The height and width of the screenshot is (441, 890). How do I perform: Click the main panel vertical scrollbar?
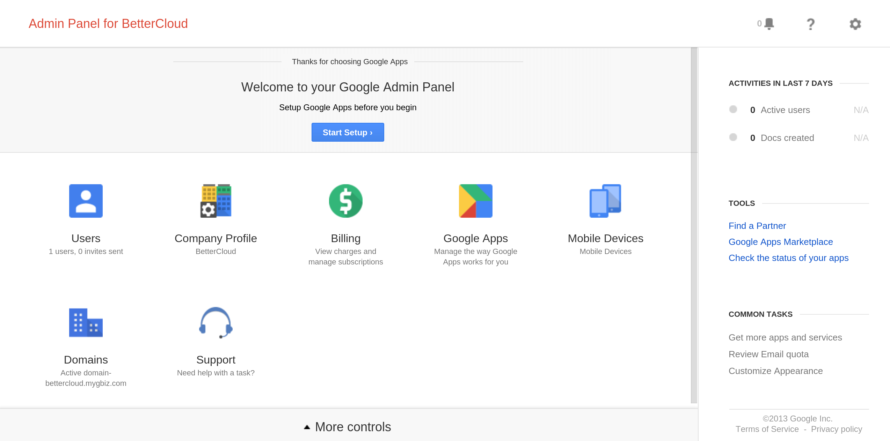[x=694, y=225]
